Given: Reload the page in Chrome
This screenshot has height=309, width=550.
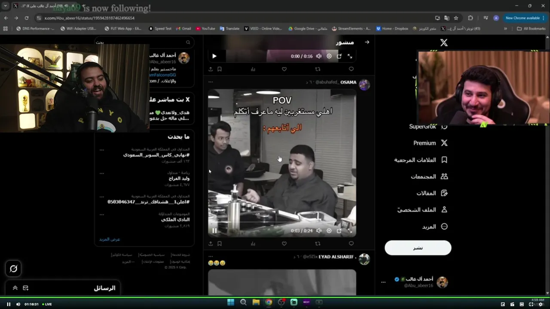Looking at the screenshot, I should pos(27,18).
